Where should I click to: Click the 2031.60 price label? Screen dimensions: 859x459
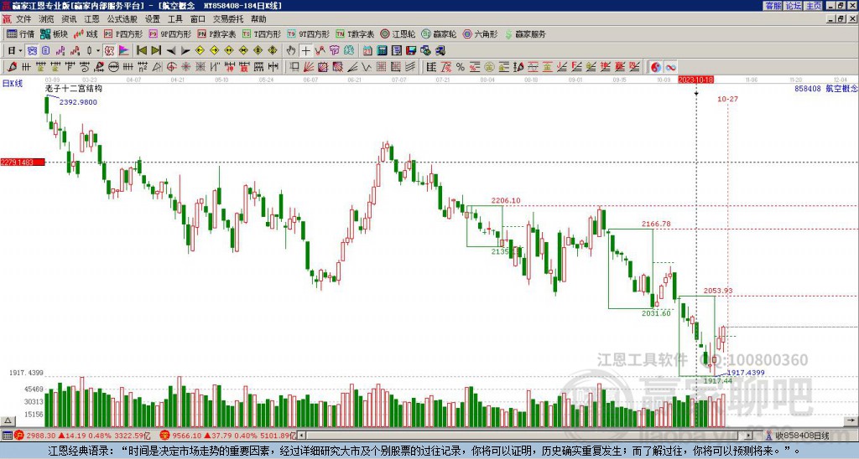coord(656,313)
